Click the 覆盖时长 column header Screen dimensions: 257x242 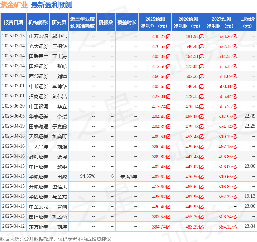[x=127, y=22]
